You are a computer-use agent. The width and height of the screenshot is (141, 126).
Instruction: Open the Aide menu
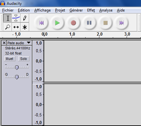(x=121, y=10)
